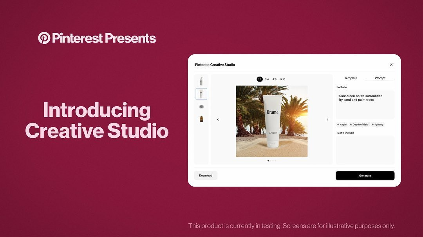The height and width of the screenshot is (237, 423).
Task: Edit the Include prompt text field
Action: [x=365, y=104]
